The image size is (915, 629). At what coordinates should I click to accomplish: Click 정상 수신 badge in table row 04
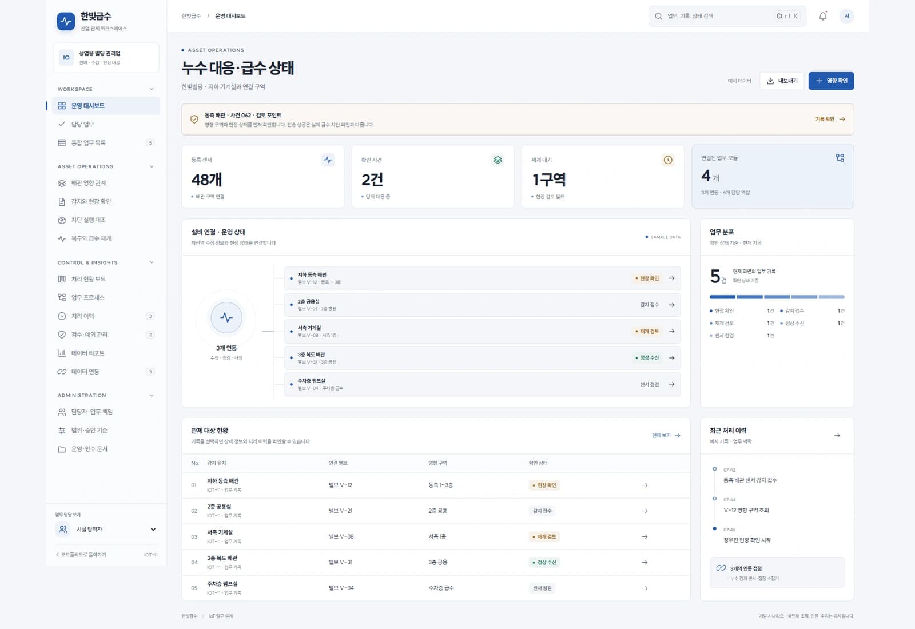(544, 563)
